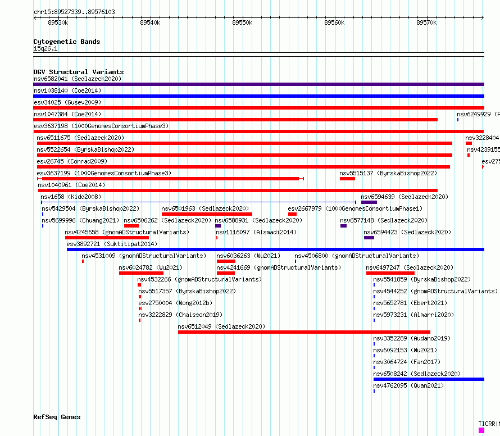This screenshot has height=436, width=500.
Task: Click the nsv5652781 (Ebert2021) label
Action: [x=410, y=303]
